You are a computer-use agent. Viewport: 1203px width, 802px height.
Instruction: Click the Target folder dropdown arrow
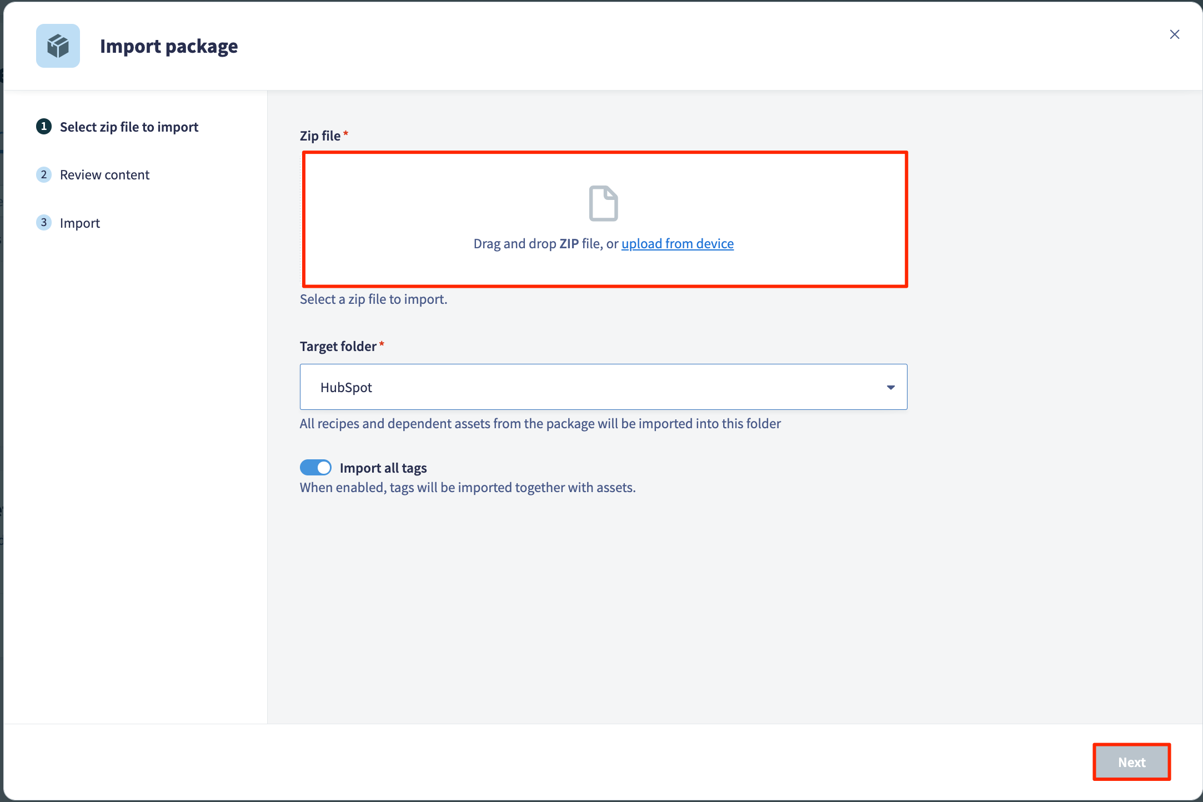(x=890, y=387)
